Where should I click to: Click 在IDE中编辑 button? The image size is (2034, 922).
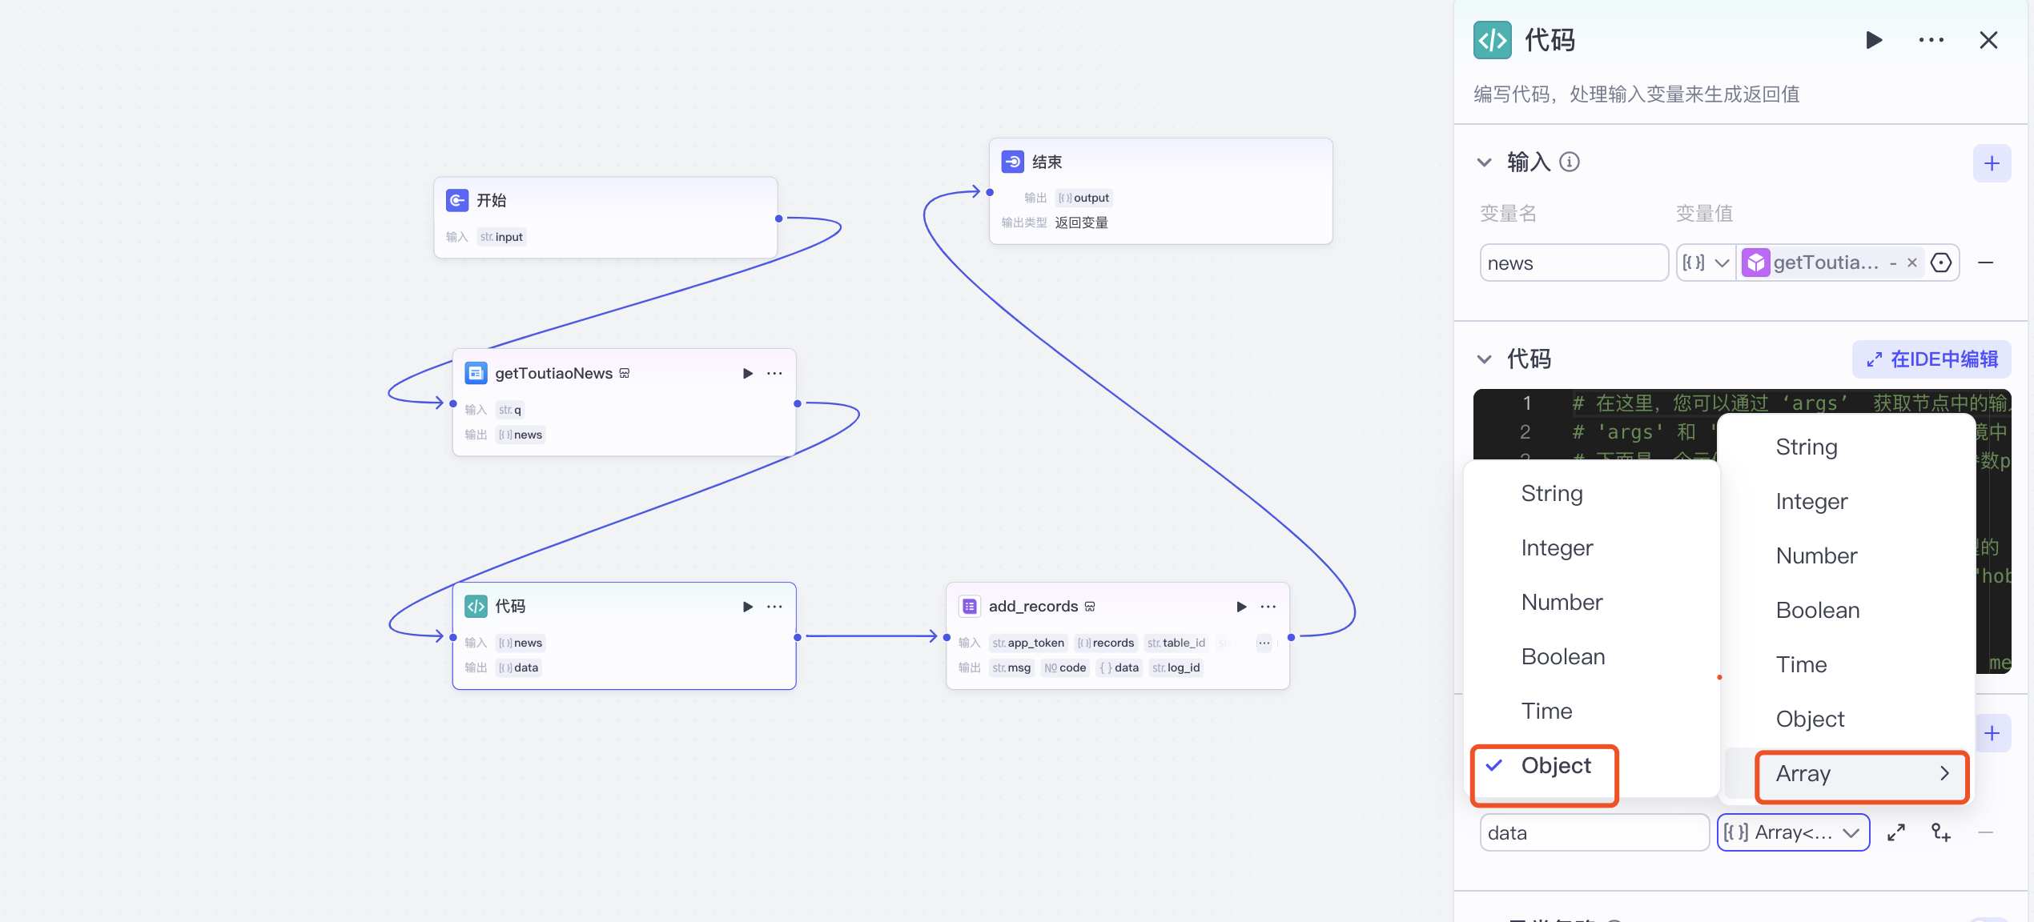click(1931, 359)
